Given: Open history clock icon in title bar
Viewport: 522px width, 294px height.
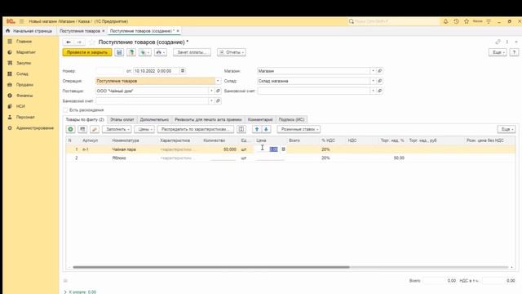Looking at the screenshot, I should click(x=456, y=21).
